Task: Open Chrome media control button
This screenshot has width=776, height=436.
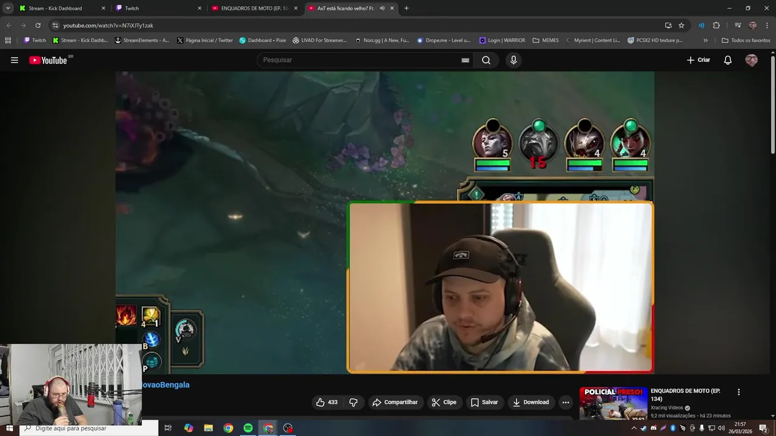Action: click(x=738, y=25)
